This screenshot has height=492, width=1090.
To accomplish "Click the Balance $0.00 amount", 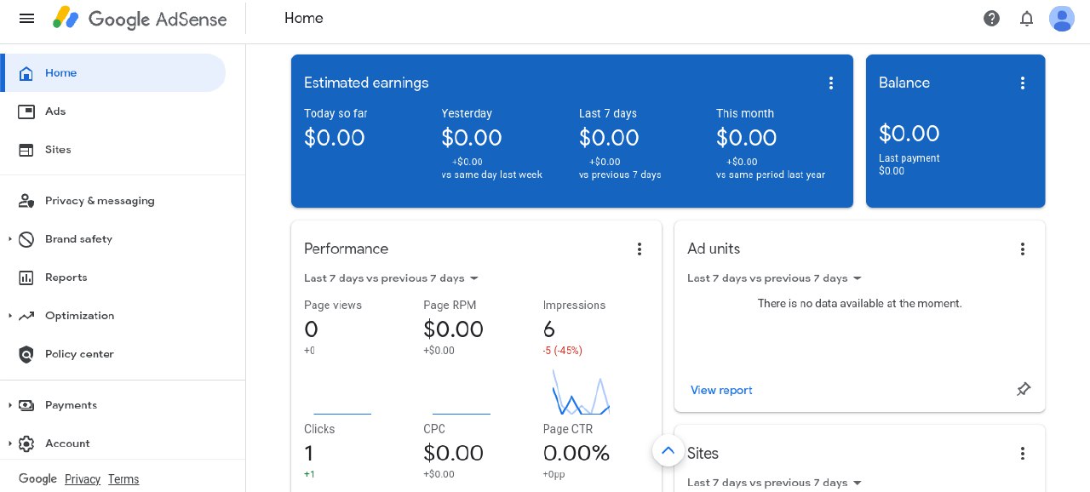I will [x=909, y=134].
